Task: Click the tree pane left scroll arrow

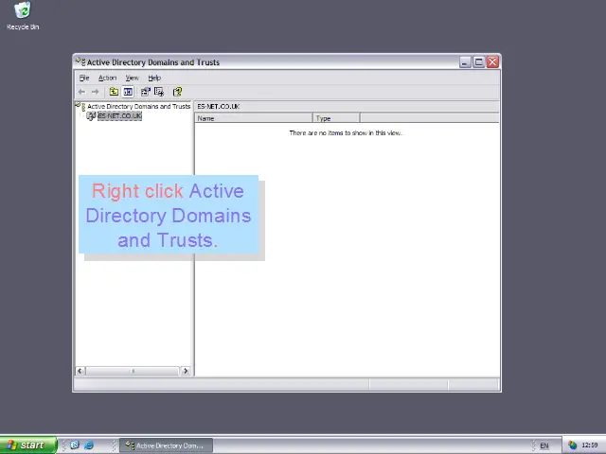Action: [x=80, y=371]
